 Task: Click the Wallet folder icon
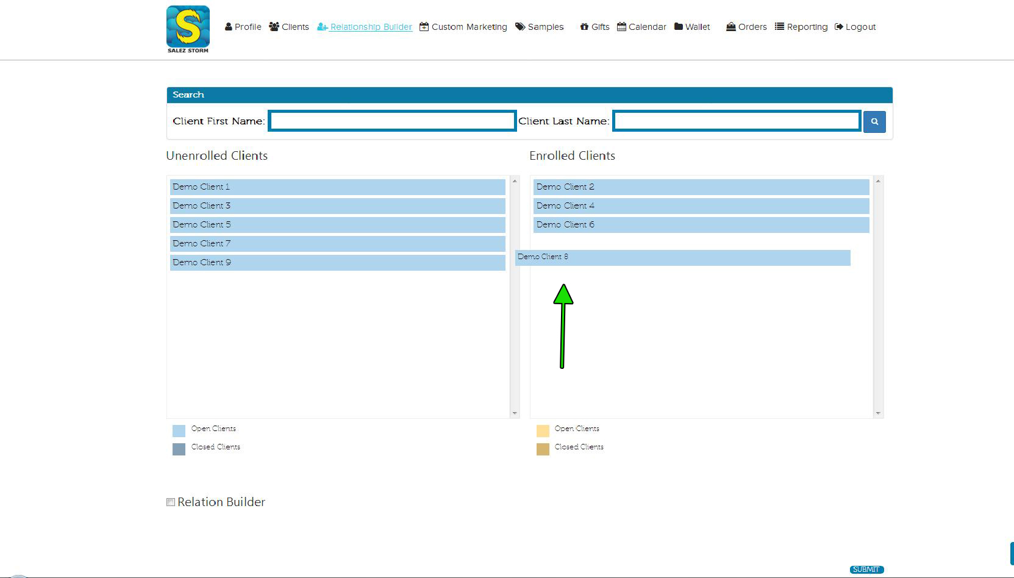click(x=679, y=27)
